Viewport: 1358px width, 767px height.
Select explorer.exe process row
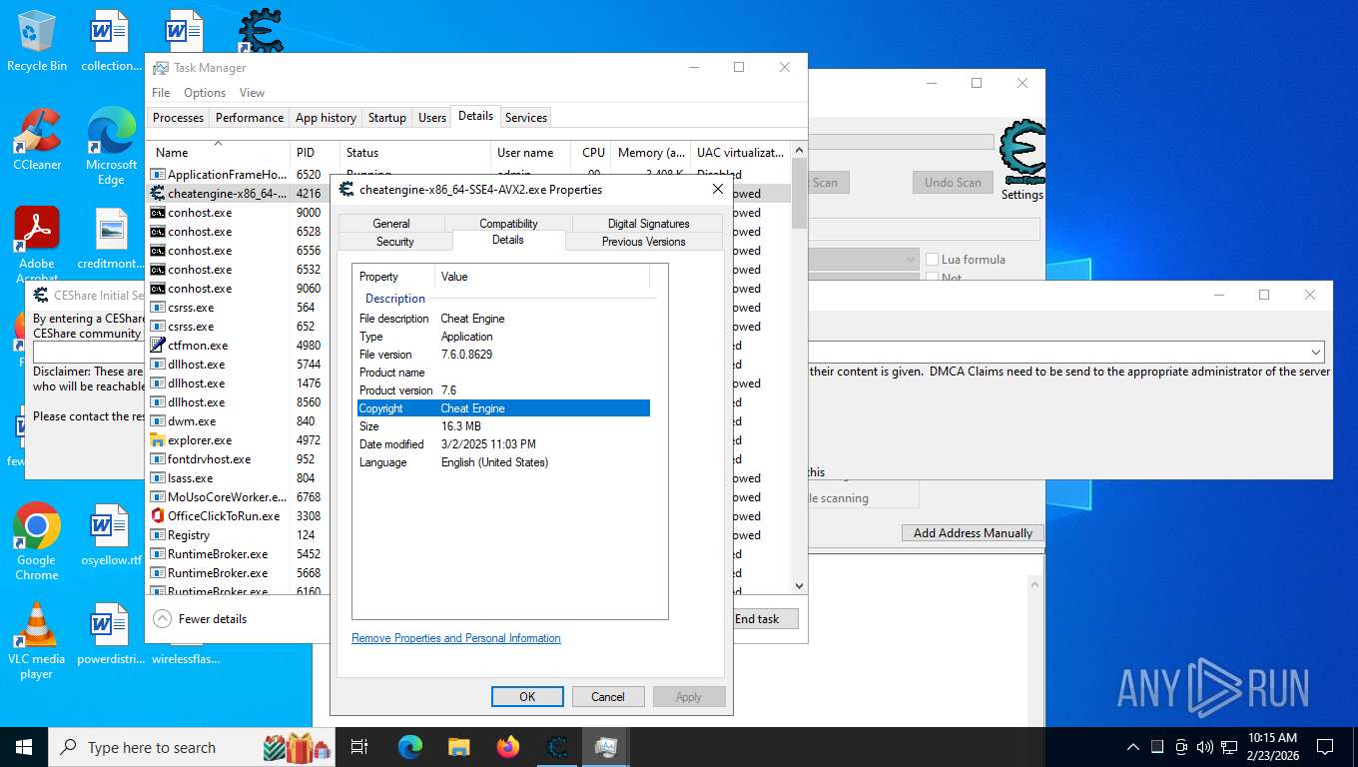tap(240, 440)
